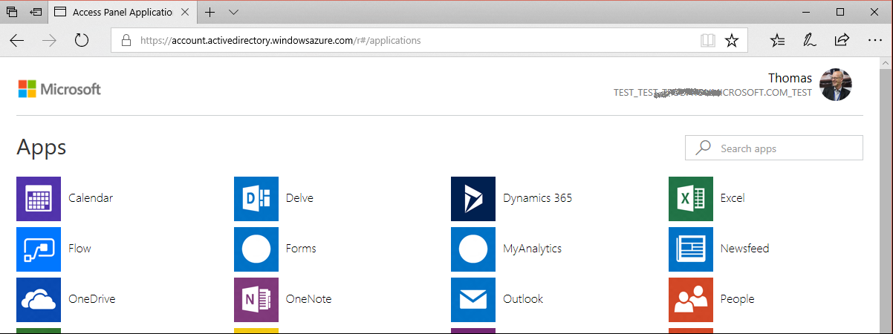893x334 pixels.
Task: Add this page to favorites star
Action: (732, 40)
